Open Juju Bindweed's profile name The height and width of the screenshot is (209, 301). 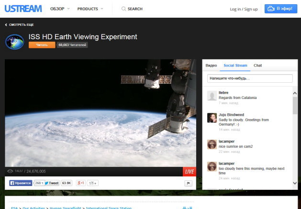pos(231,115)
